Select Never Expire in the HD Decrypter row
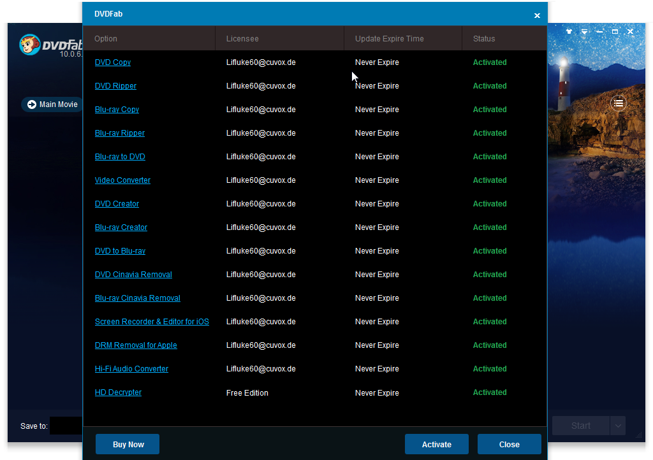 click(x=377, y=393)
